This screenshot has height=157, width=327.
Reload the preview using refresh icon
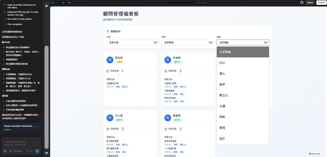pyautogui.click(x=196, y=3)
